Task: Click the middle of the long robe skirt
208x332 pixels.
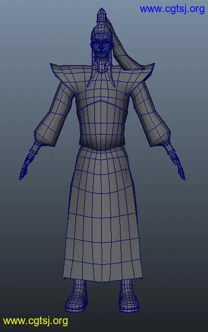Action: click(x=102, y=214)
